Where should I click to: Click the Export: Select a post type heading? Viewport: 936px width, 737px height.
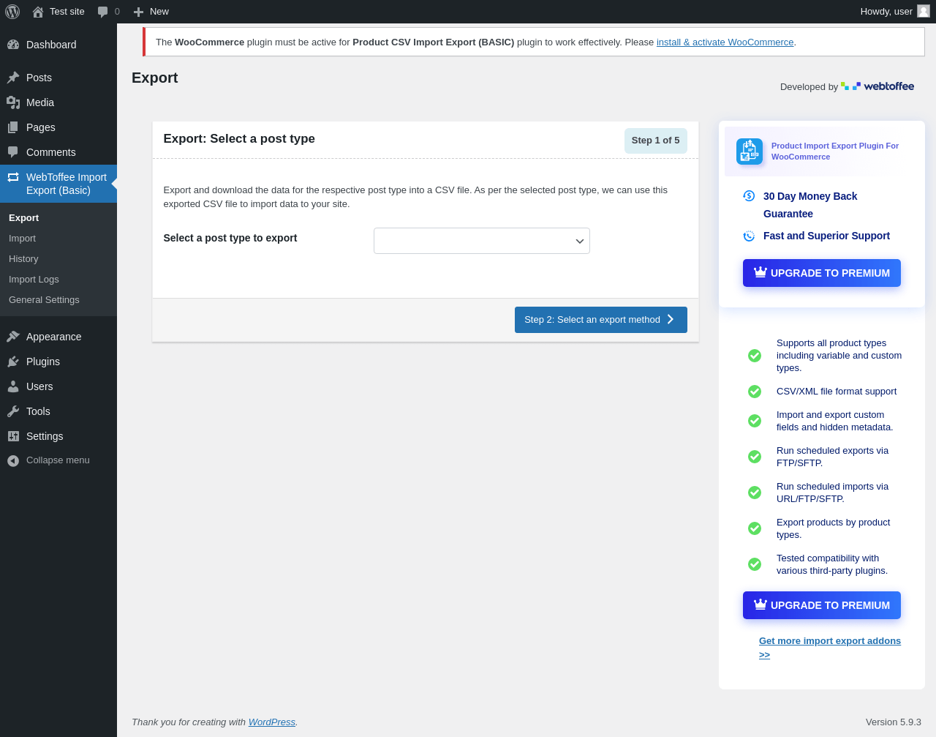pos(239,139)
